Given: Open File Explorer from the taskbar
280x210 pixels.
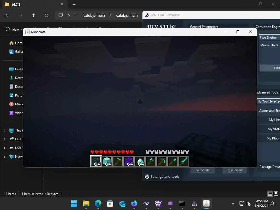Looking at the screenshot, I should click(x=86, y=203).
